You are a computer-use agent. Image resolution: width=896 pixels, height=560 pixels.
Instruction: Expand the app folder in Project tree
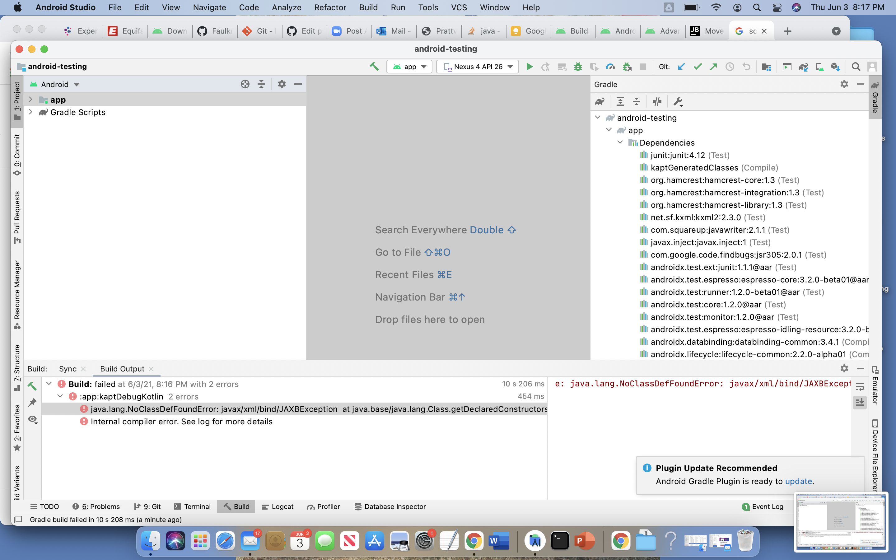point(31,100)
